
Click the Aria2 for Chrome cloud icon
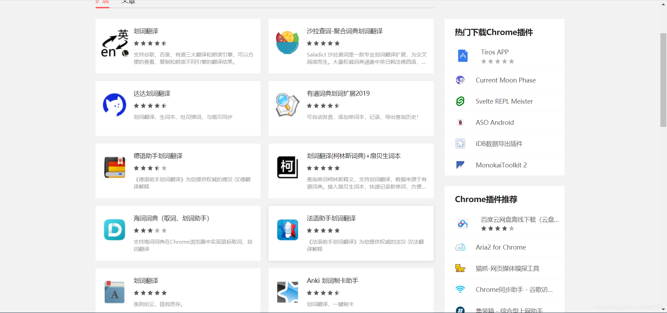click(460, 247)
